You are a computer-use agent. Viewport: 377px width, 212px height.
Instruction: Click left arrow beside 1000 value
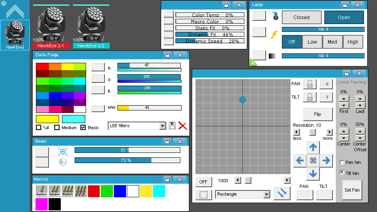click(238, 180)
